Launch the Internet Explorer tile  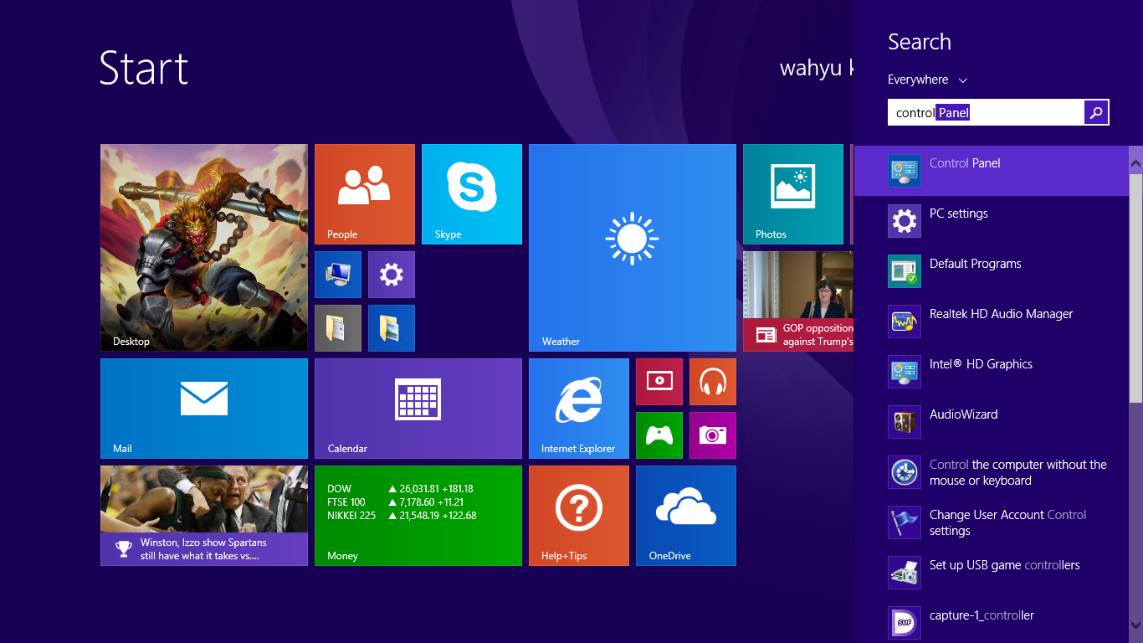(x=579, y=409)
